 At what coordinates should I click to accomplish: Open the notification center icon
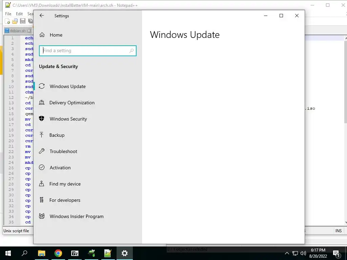[336, 253]
